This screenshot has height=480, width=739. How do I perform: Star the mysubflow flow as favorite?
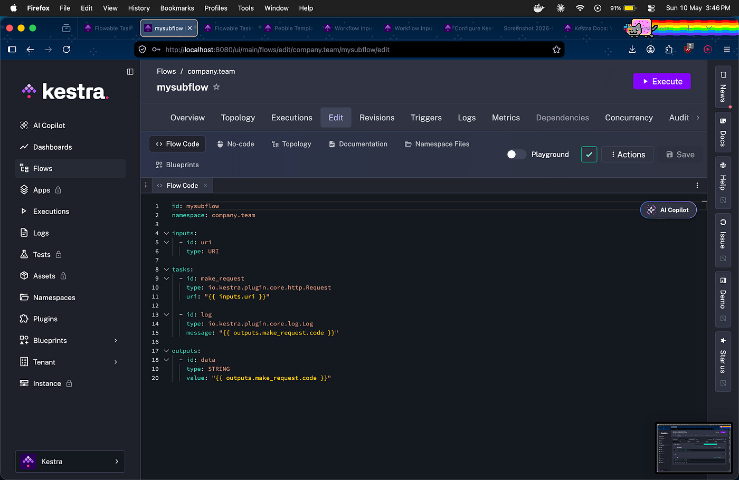point(216,87)
